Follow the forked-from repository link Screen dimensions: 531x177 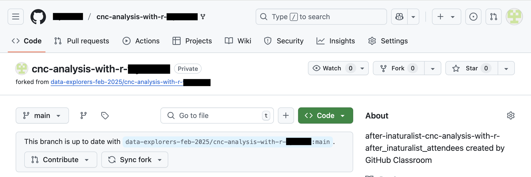pyautogui.click(x=130, y=82)
